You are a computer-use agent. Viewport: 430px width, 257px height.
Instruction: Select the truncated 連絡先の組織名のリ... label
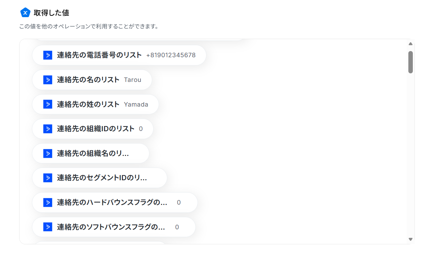[93, 154]
